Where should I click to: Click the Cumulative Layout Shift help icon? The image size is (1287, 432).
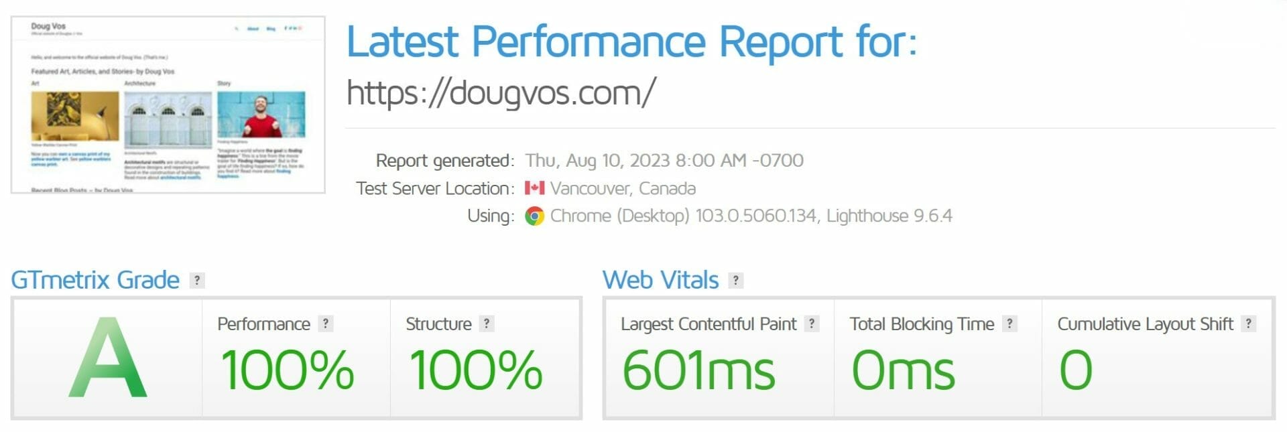tap(1248, 325)
